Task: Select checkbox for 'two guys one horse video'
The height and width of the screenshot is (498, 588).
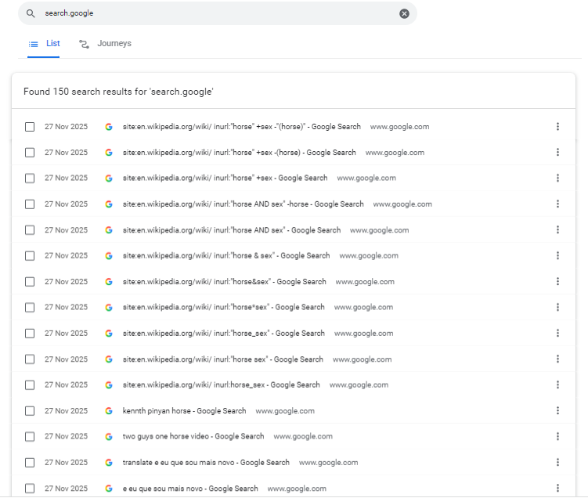Action: (x=30, y=436)
